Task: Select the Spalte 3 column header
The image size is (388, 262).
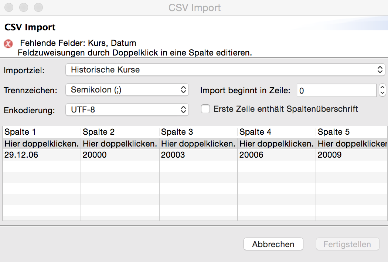Action: (198, 132)
